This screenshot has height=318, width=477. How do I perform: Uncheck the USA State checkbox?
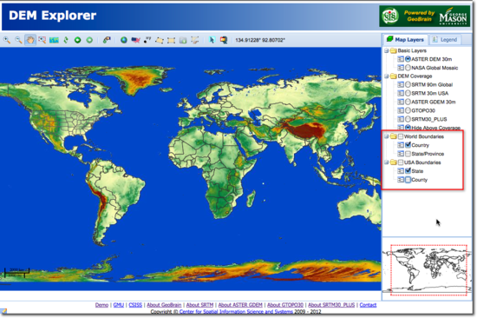pyautogui.click(x=408, y=171)
